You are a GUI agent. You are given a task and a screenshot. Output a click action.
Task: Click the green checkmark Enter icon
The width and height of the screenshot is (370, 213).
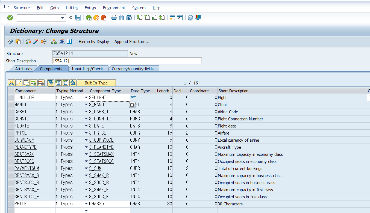10,18
